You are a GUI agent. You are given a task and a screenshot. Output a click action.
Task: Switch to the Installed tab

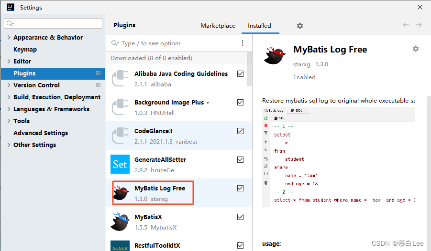[x=259, y=25]
